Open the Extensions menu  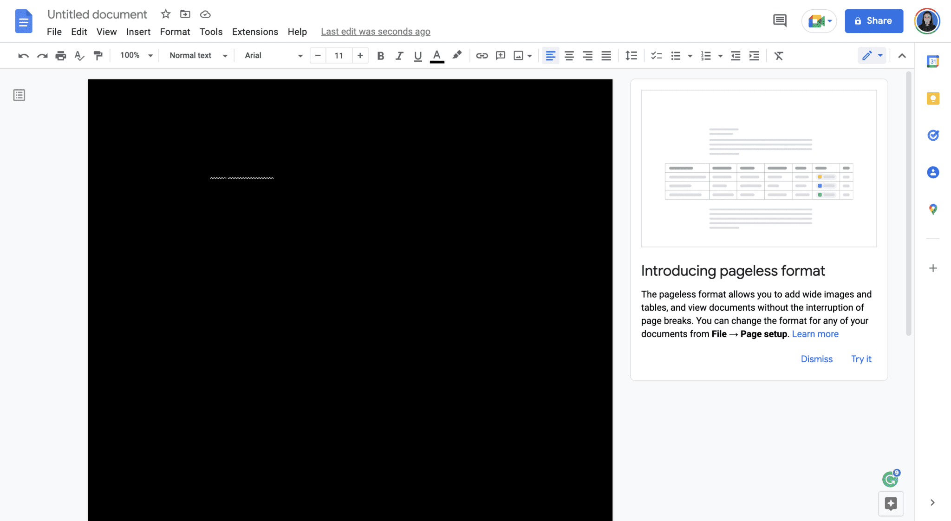(255, 32)
